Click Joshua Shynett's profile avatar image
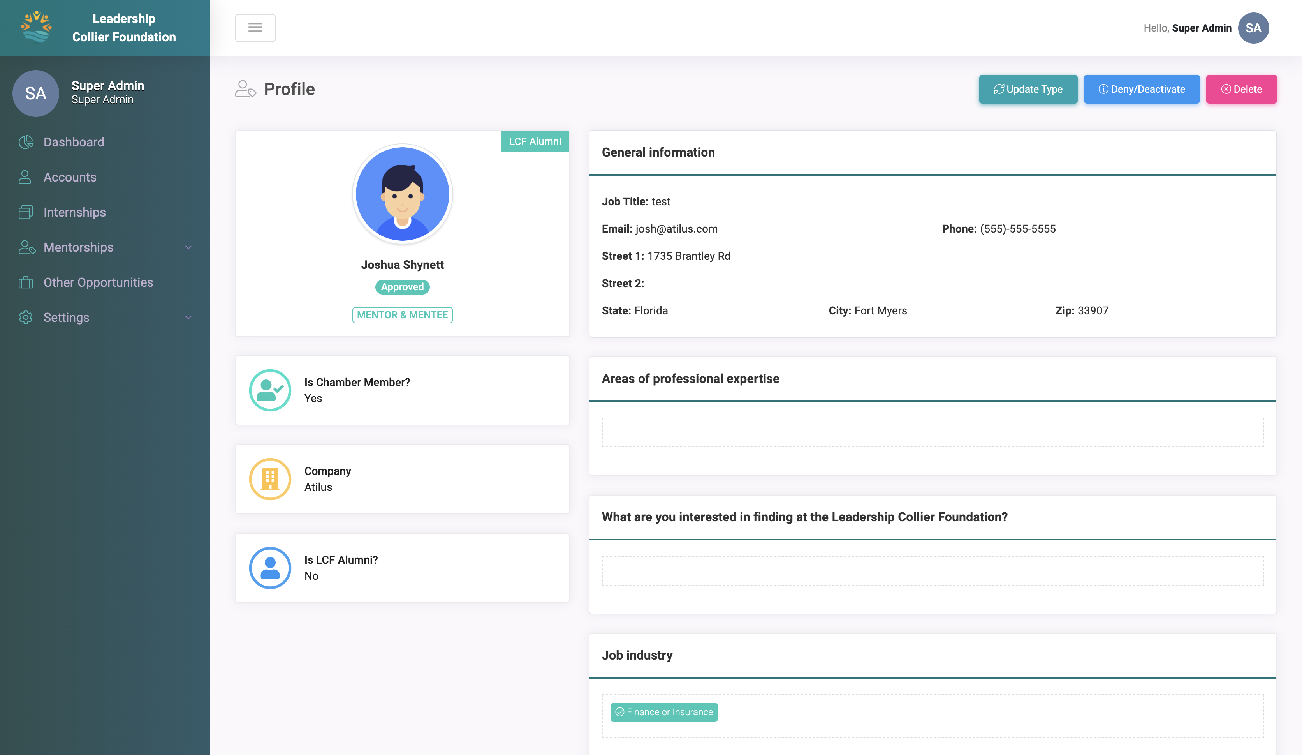The height and width of the screenshot is (755, 1302). click(x=402, y=194)
